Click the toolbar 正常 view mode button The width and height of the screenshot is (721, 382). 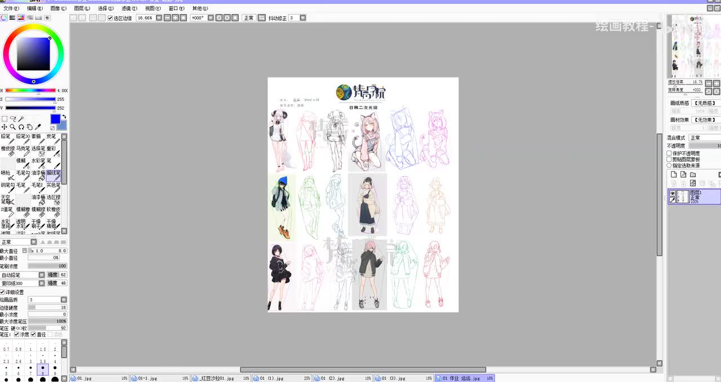[x=250, y=18]
